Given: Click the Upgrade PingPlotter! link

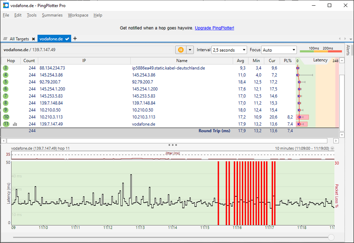Looking at the screenshot, I should (x=214, y=28).
